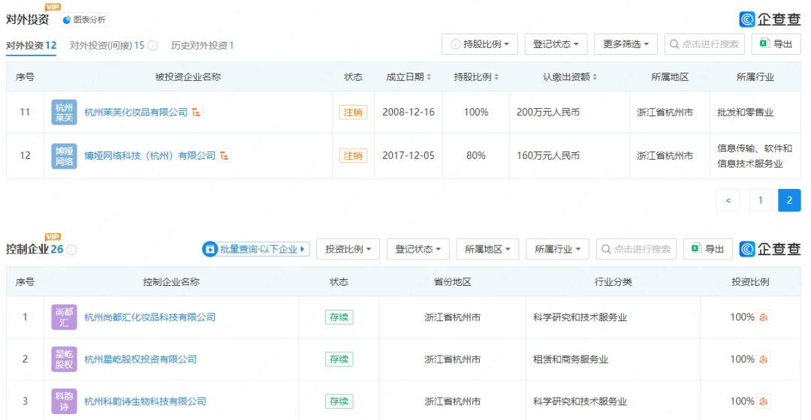Sort table by 认缴出资额 column
Viewport: 811px width, 420px height.
pyautogui.click(x=571, y=77)
